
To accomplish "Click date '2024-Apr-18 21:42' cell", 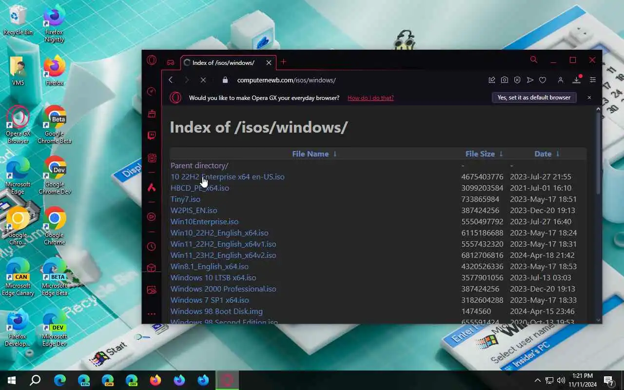I will (x=542, y=255).
